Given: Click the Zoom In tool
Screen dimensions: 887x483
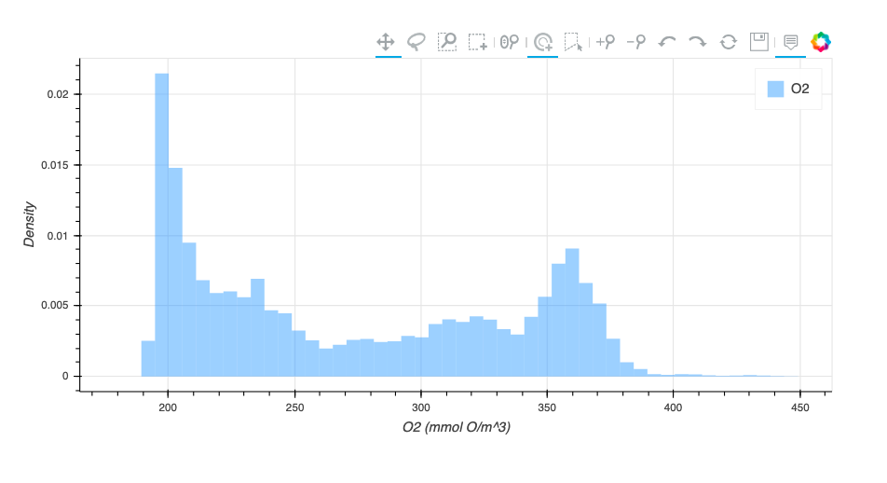Looking at the screenshot, I should (606, 42).
